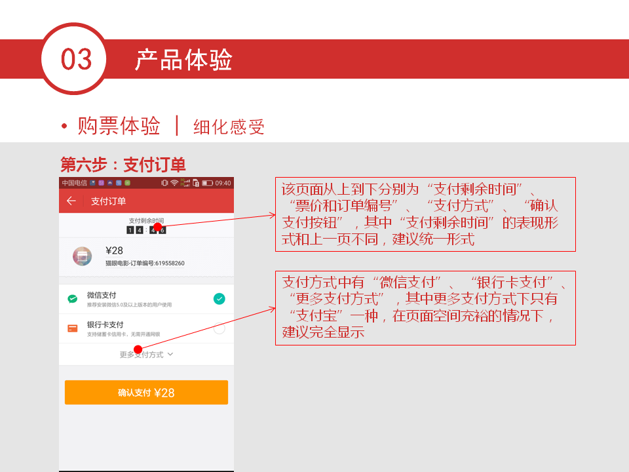Click the signal strength status icon
The image size is (629, 472).
[x=185, y=183]
